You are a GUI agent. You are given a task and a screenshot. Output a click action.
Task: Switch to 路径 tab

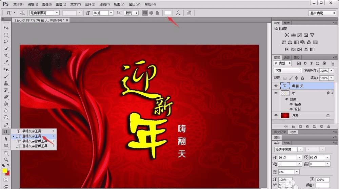297,57
